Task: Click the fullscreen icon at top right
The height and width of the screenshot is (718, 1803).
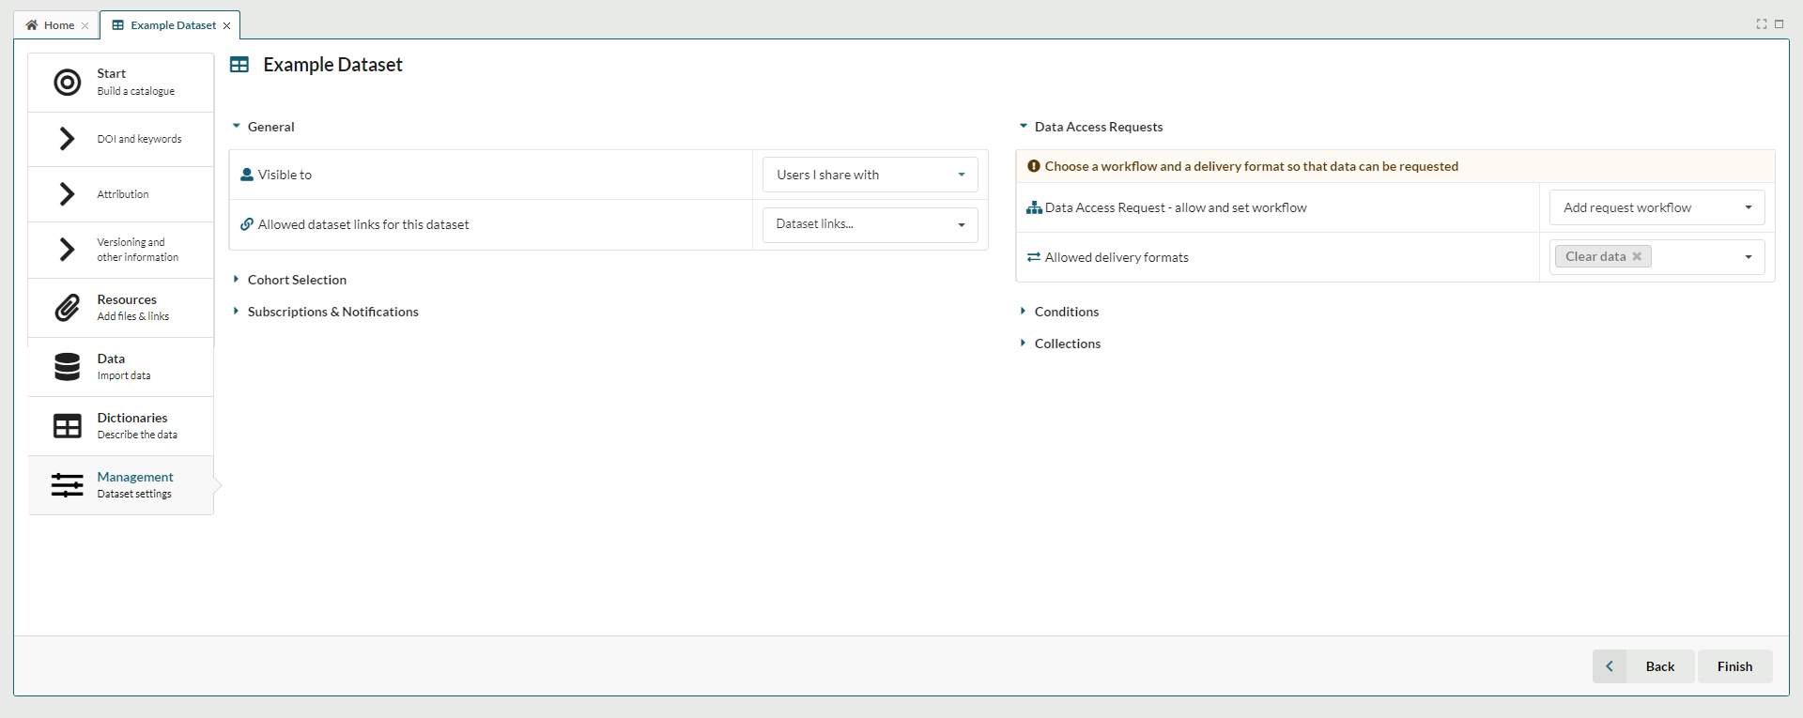Action: pos(1762,24)
